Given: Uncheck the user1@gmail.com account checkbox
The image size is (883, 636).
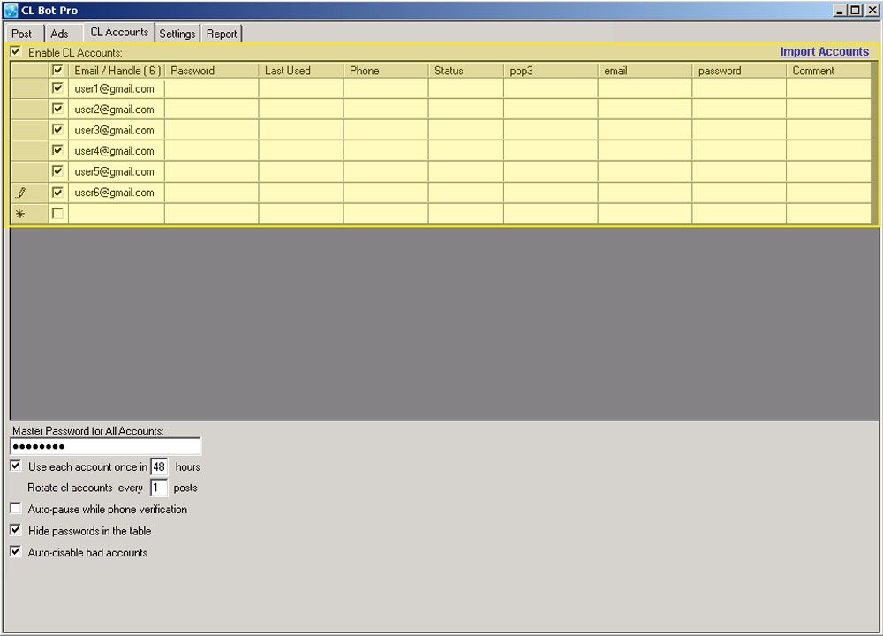Looking at the screenshot, I should click(57, 88).
